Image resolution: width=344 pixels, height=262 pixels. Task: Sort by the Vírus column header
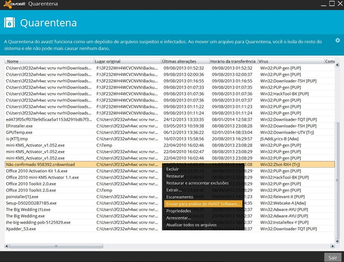coord(291,61)
